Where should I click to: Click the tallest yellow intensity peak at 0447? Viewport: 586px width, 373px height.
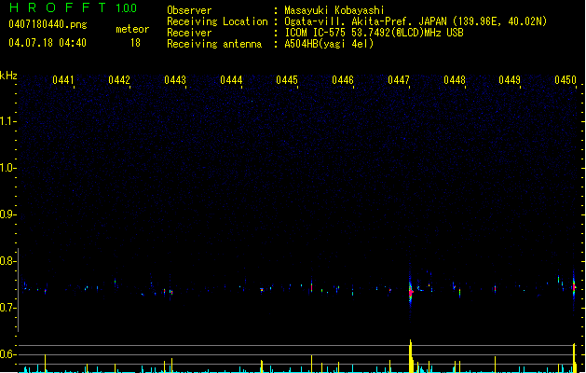point(411,356)
